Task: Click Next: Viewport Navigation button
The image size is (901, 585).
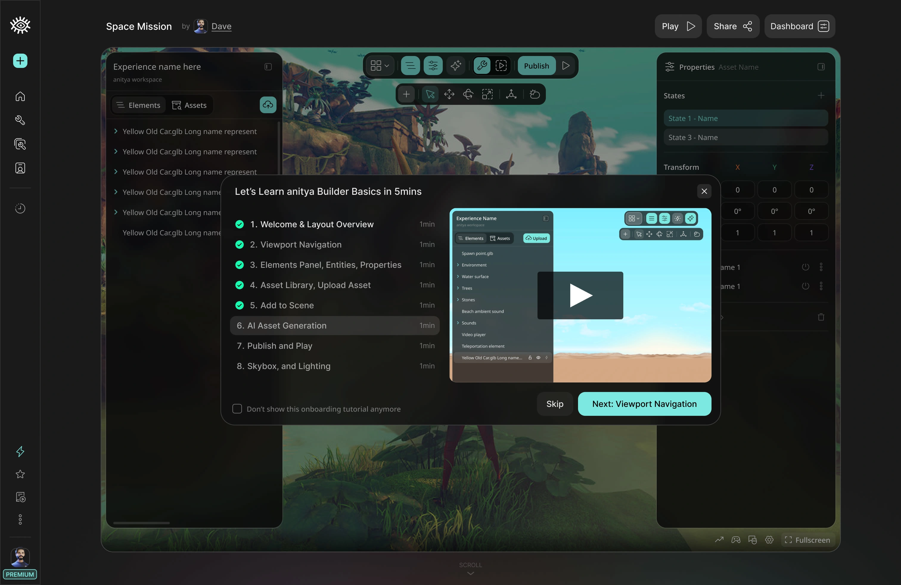Action: point(644,404)
